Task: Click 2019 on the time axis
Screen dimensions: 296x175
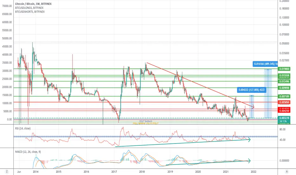Action: tap(170, 172)
